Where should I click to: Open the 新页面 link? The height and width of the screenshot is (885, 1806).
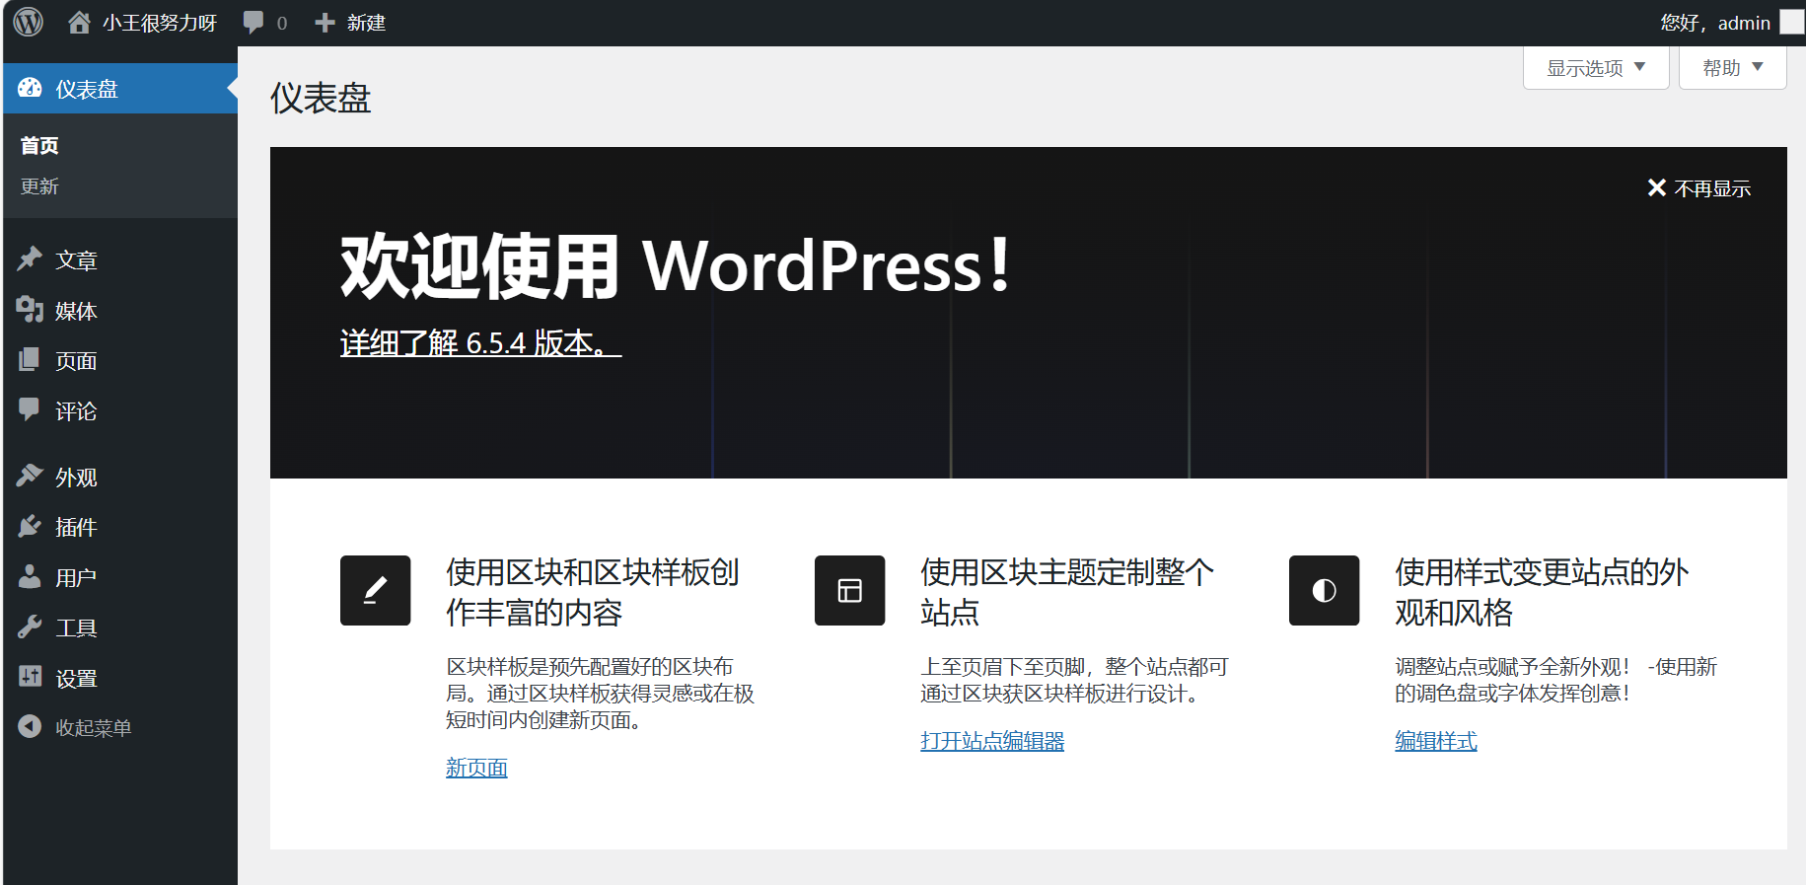(x=476, y=768)
